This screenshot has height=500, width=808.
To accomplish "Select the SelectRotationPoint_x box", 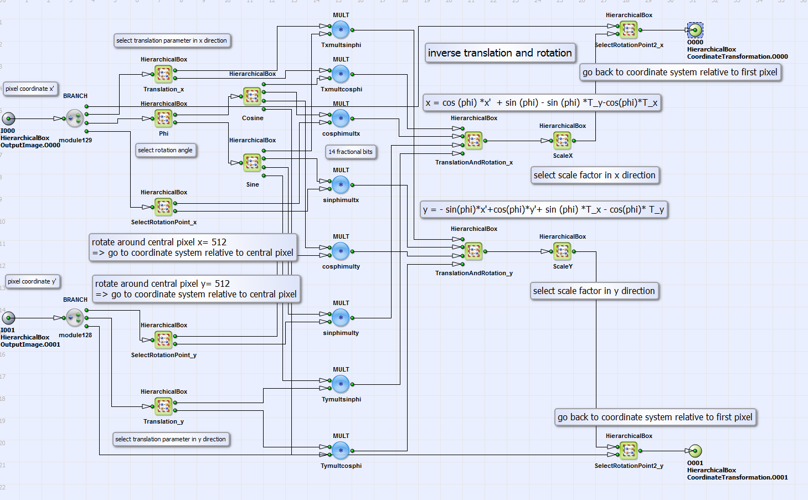I will pos(163,207).
